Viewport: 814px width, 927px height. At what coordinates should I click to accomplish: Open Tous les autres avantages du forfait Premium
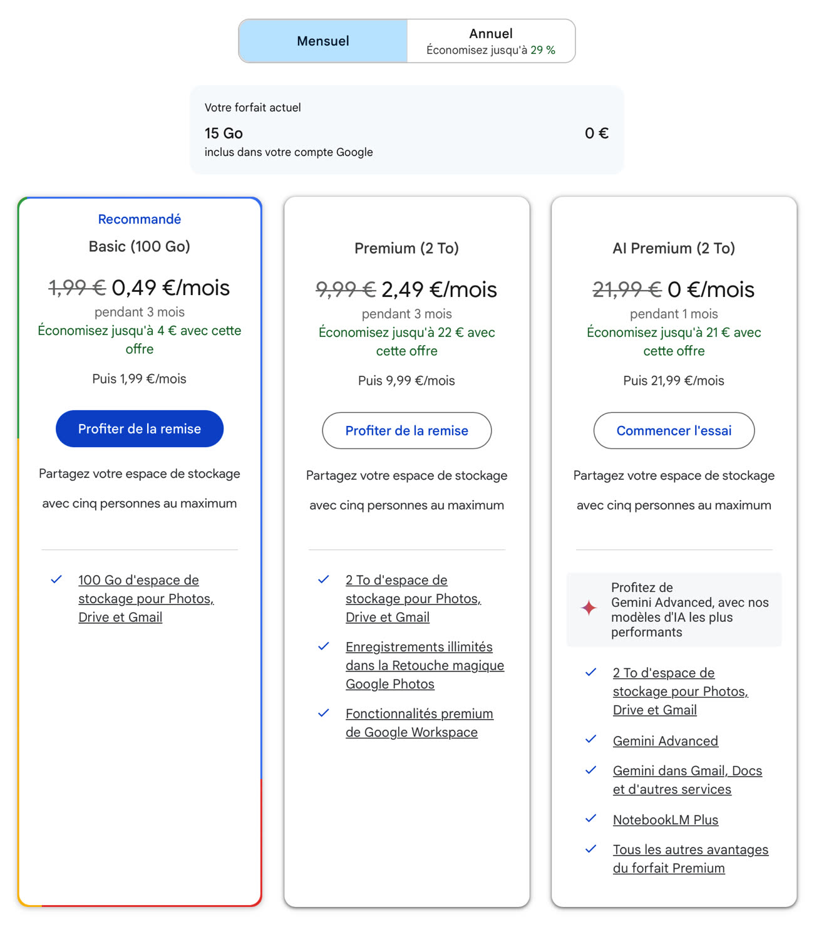point(691,859)
